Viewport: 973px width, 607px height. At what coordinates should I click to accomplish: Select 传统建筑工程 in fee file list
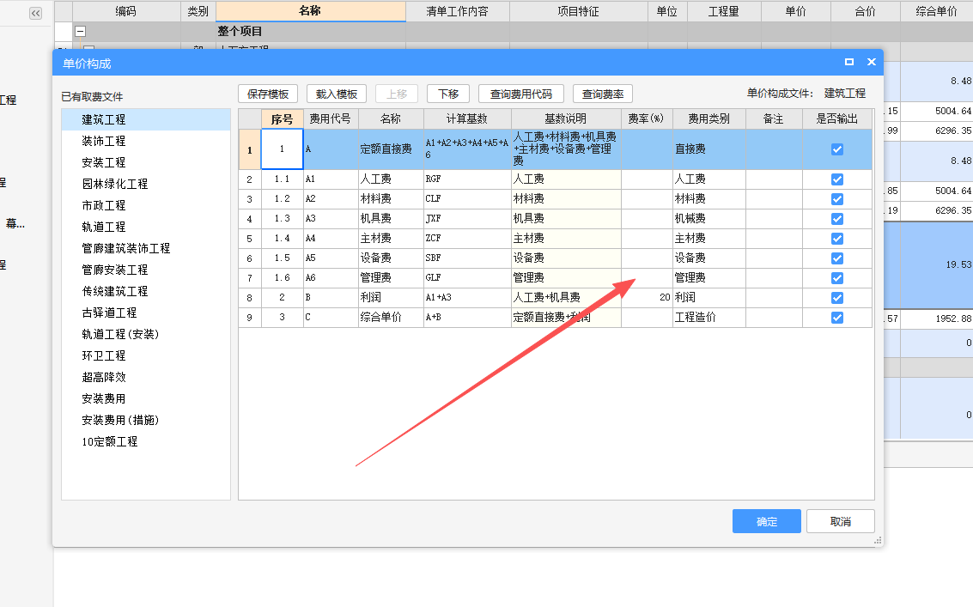tap(146, 291)
